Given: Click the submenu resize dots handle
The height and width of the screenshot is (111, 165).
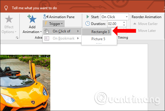Looking at the screenshot, I should (x=99, y=43).
